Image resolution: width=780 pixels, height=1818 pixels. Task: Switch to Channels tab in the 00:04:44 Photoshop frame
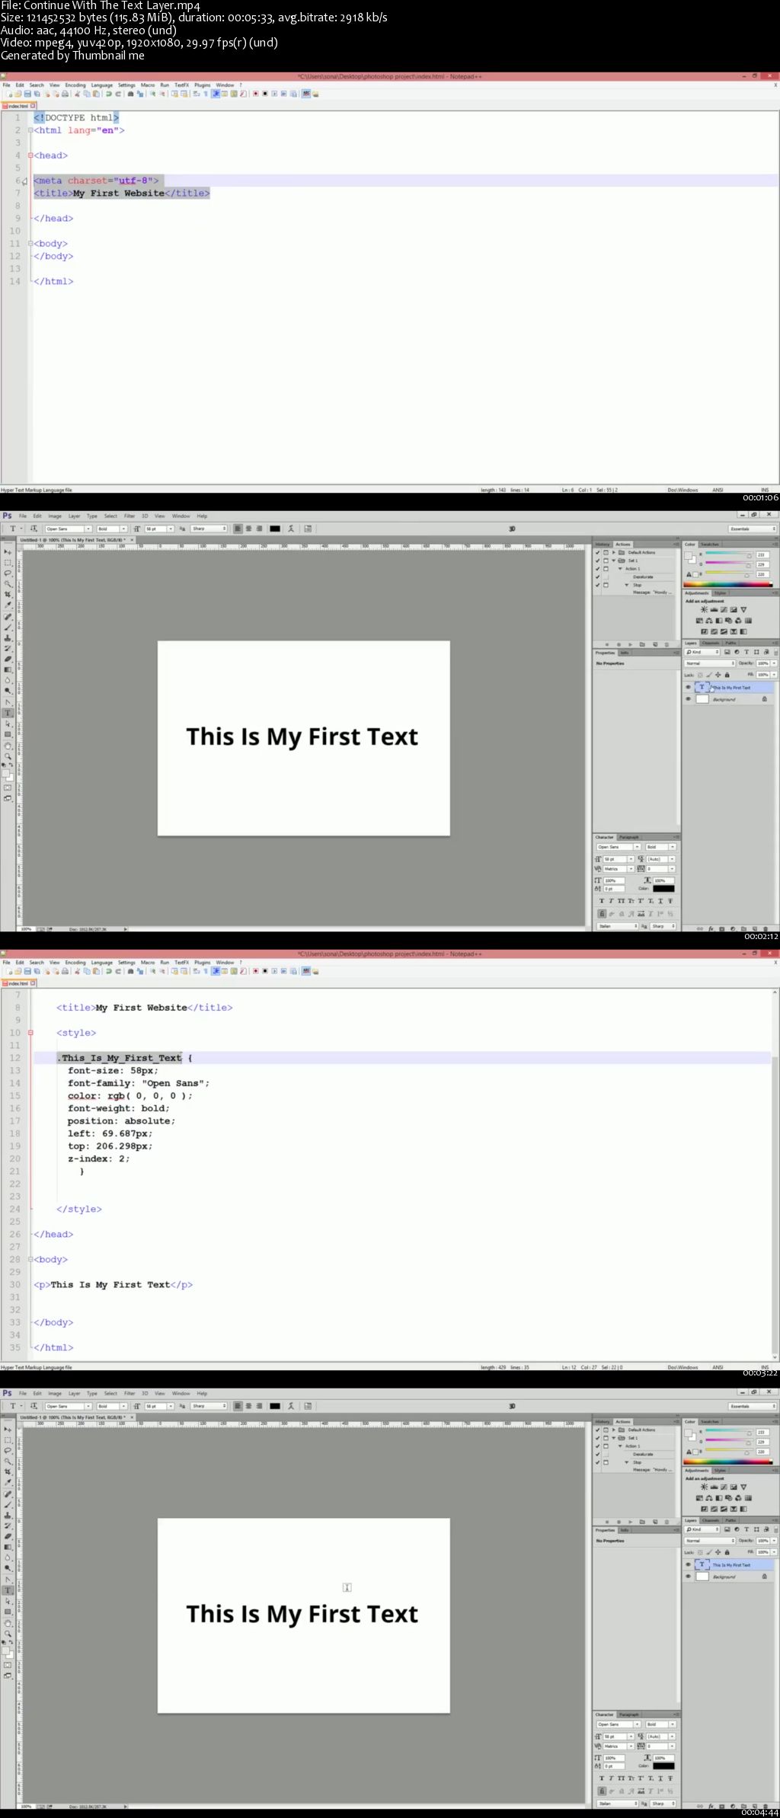coord(711,1520)
